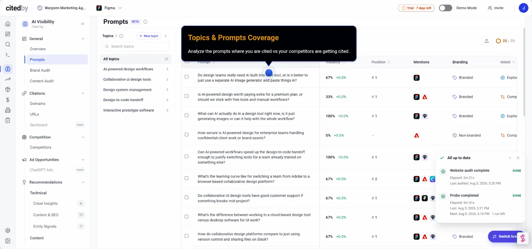Collapse the General section
The image size is (532, 249).
pyautogui.click(x=83, y=39)
